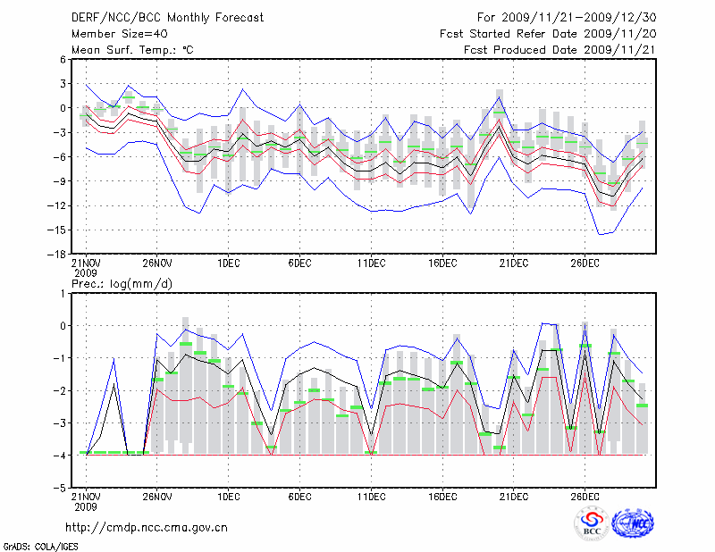Select 11DEC on the temperature chart axis
The height and width of the screenshot is (552, 715).
(x=371, y=263)
